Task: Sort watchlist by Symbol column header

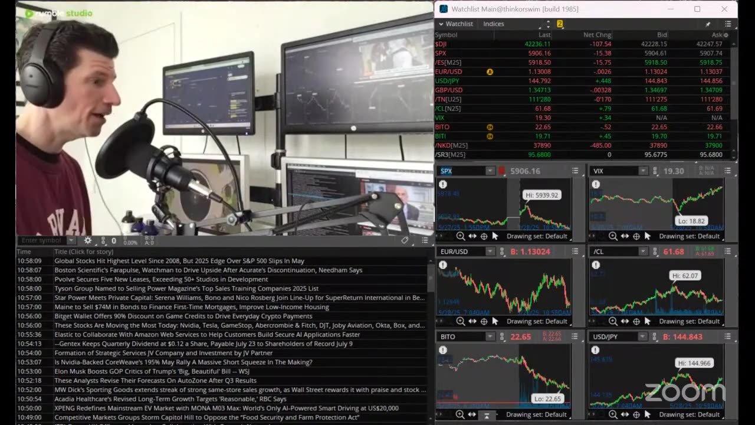Action: click(446, 35)
